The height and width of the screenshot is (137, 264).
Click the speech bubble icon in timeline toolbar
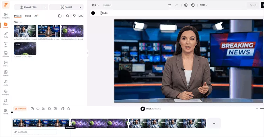tap(55, 109)
